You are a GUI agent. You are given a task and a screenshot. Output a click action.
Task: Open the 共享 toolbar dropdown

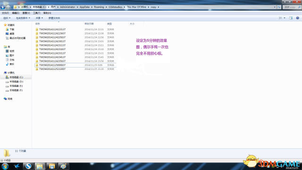[x=39, y=18]
